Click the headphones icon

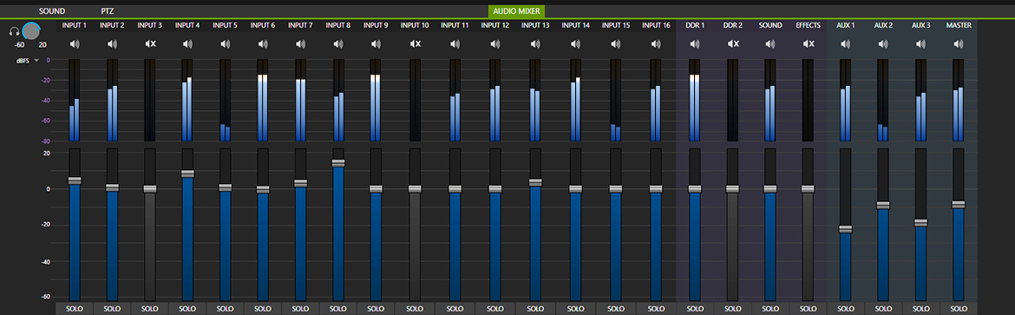14,31
